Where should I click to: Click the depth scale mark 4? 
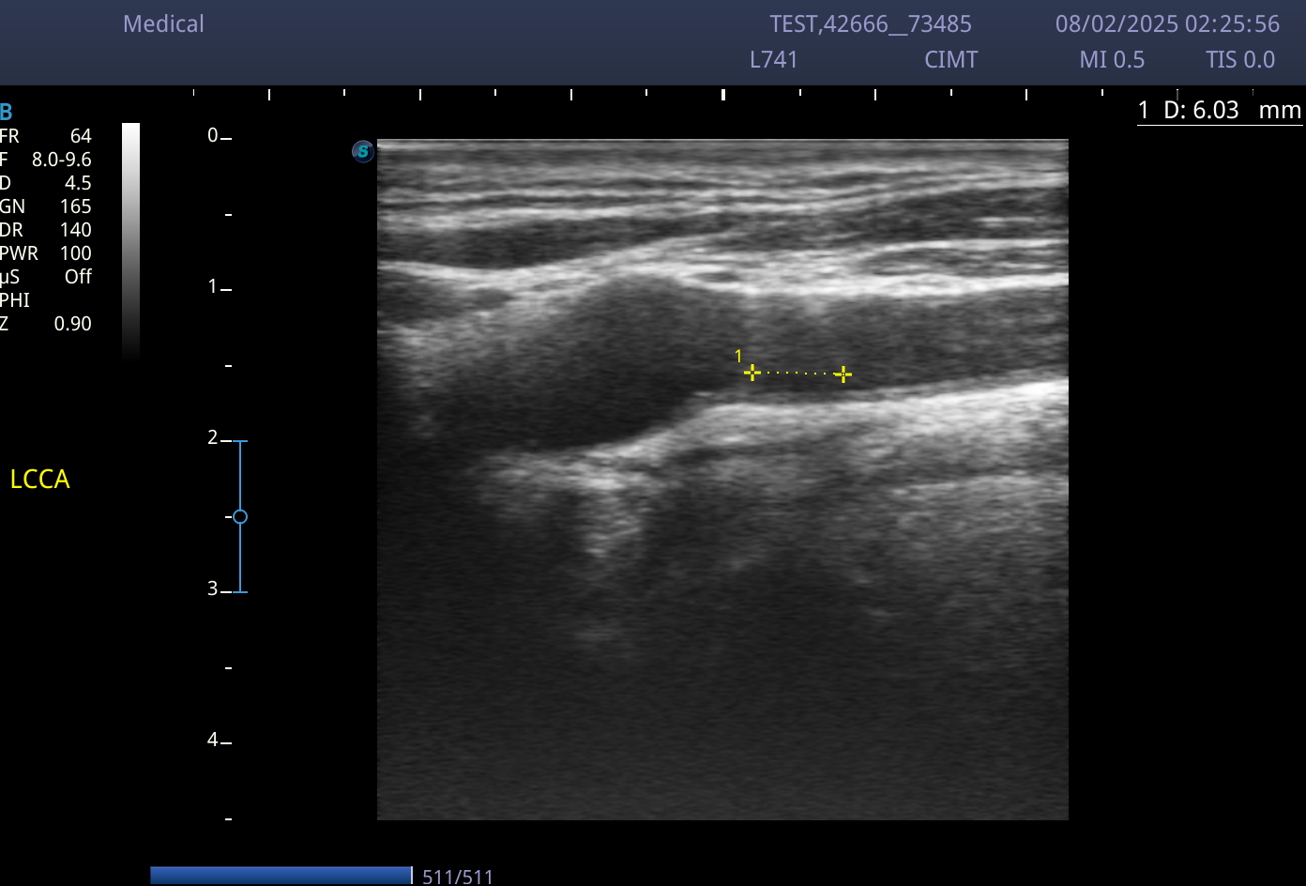point(213,741)
